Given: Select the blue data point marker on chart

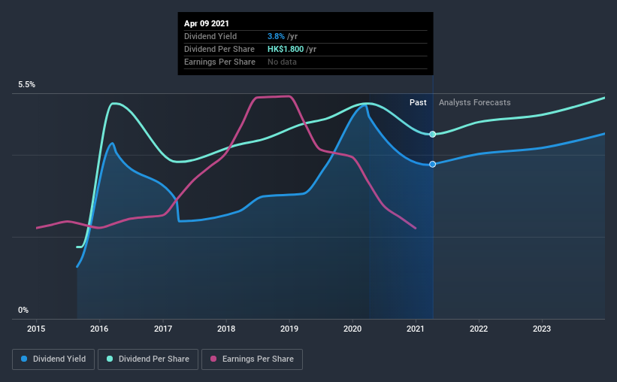Looking at the screenshot, I should click(432, 164).
